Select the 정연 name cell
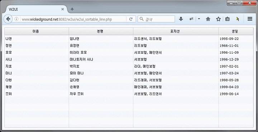The width and height of the screenshot is (258, 132). coord(37,46)
